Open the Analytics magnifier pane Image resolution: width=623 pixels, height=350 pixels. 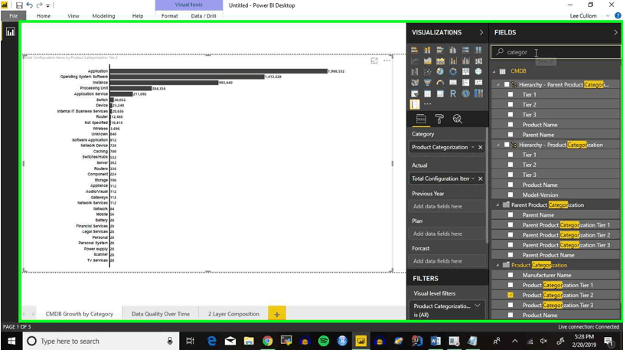click(x=458, y=119)
